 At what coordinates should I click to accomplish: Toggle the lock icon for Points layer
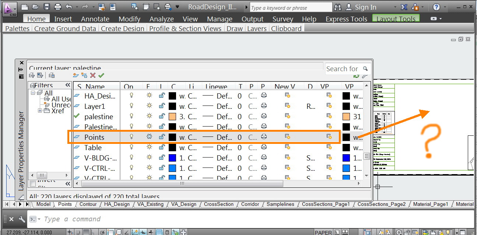click(161, 137)
